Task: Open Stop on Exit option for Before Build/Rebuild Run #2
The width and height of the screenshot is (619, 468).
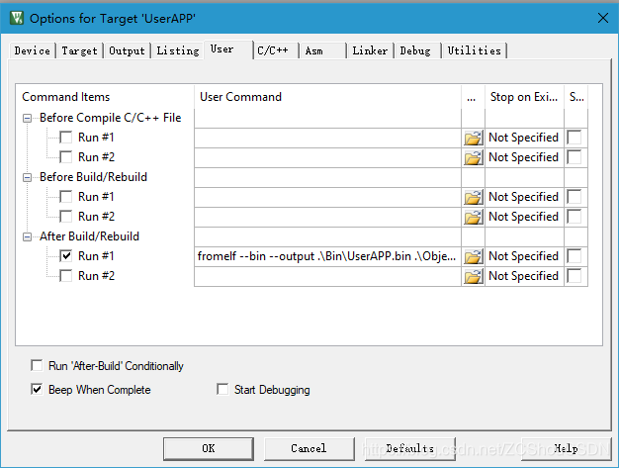Action: click(524, 217)
